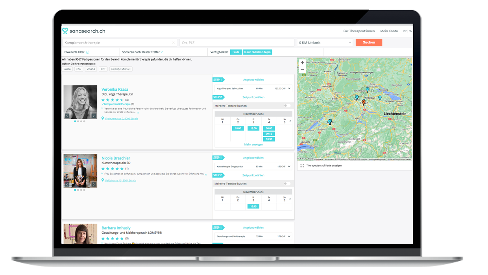This screenshot has height=275, width=488.
Task: Toggle the Heute availability filter
Action: click(236, 52)
